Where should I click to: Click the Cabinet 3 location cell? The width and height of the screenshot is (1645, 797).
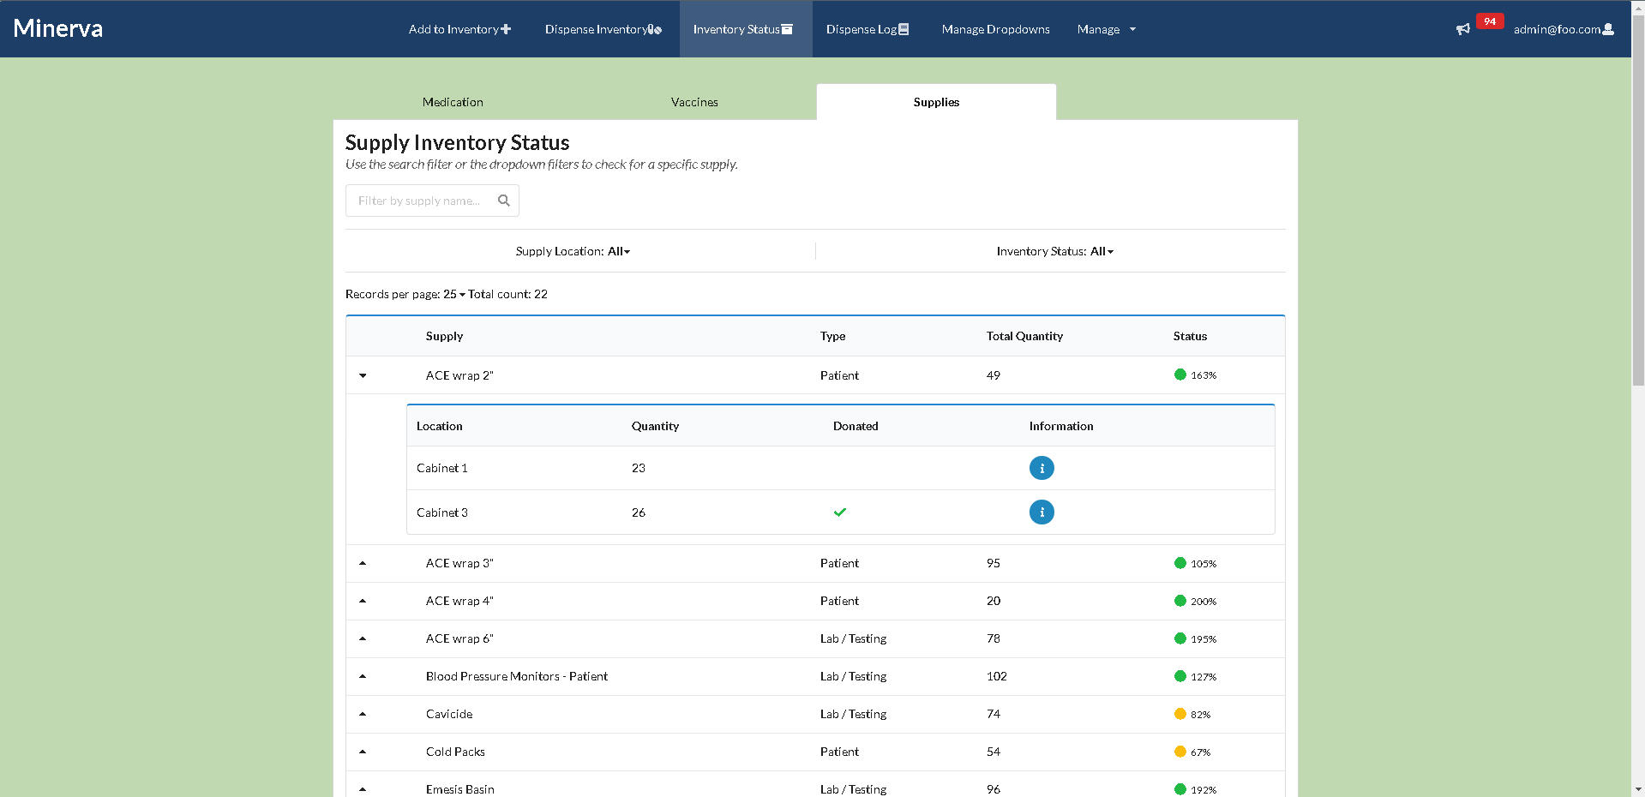pyautogui.click(x=441, y=512)
